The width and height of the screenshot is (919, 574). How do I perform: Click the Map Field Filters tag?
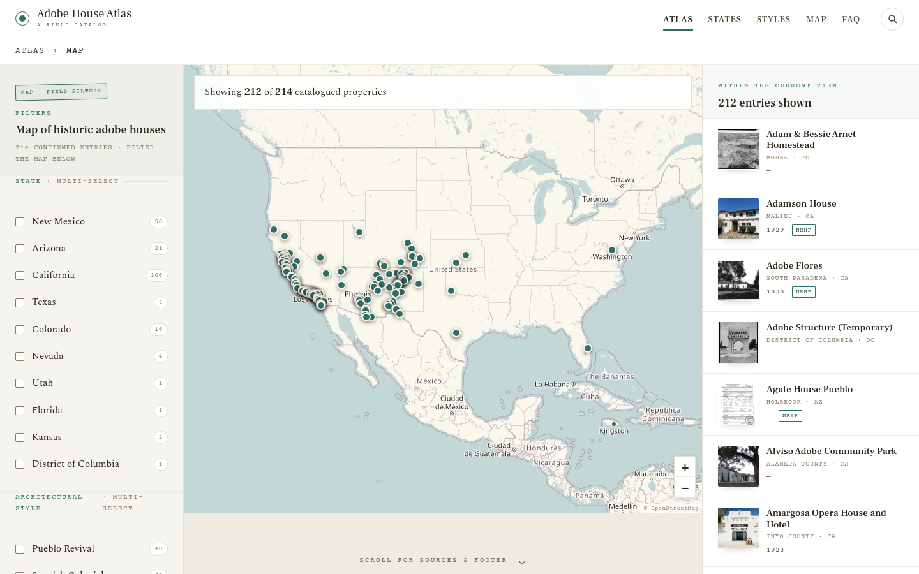point(61,92)
